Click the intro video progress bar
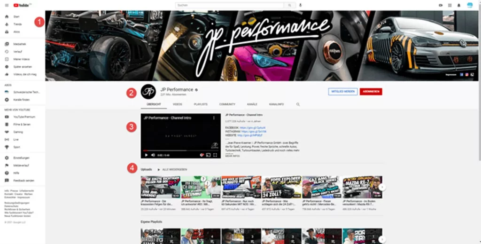The height and width of the screenshot is (244, 481). (x=181, y=151)
